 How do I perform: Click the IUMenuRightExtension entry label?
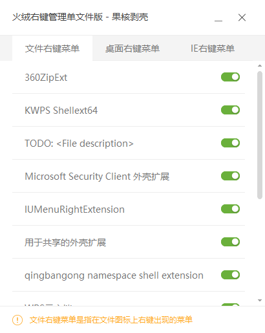74,209
